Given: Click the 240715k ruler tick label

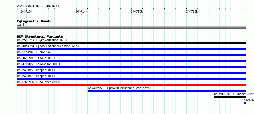Looking at the screenshot, I should coord(137,11).
